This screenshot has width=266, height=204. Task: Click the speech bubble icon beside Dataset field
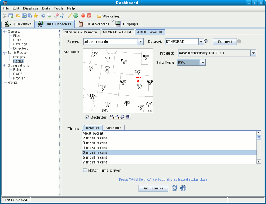pyautogui.click(x=206, y=41)
